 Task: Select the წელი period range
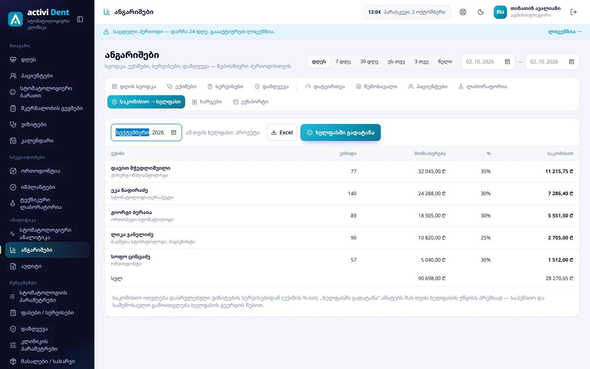point(445,62)
